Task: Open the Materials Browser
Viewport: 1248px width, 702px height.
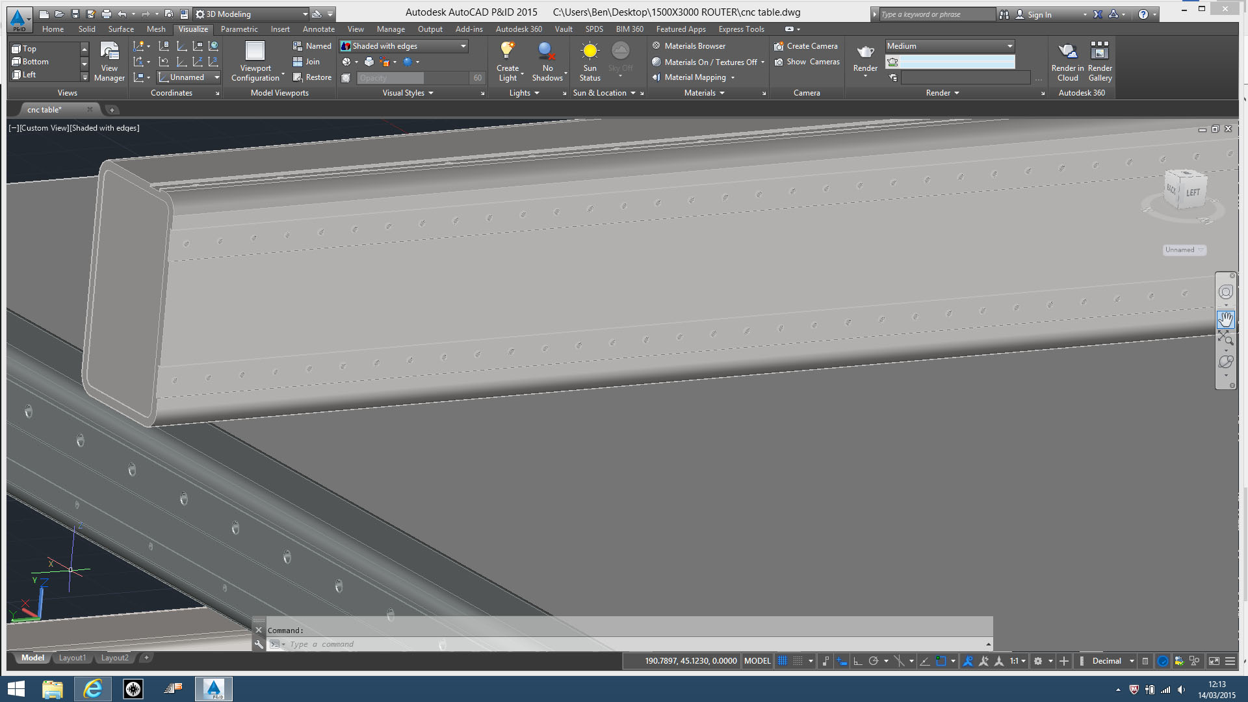Action: click(694, 46)
